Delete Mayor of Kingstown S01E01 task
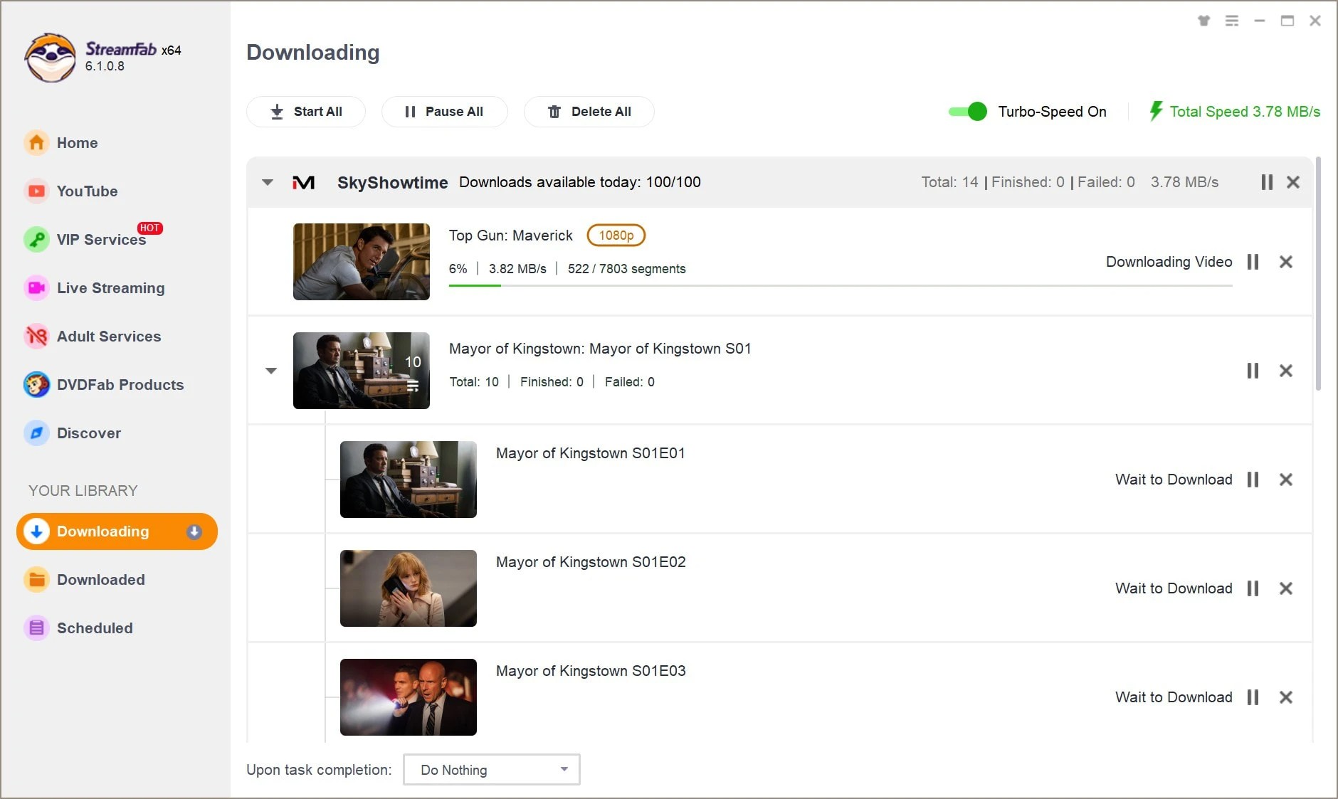This screenshot has width=1338, height=799. (x=1285, y=480)
